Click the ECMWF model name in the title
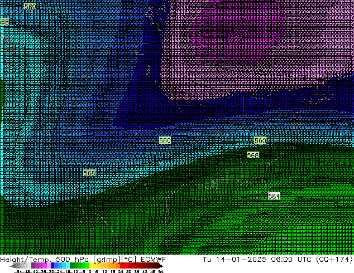This screenshot has width=354, height=273. 154,260
